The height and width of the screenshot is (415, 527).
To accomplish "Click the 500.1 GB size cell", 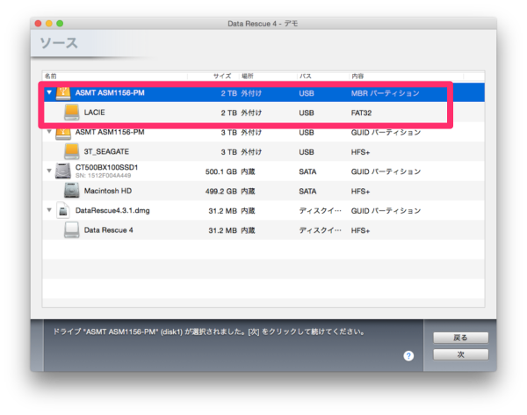I will 221,171.
